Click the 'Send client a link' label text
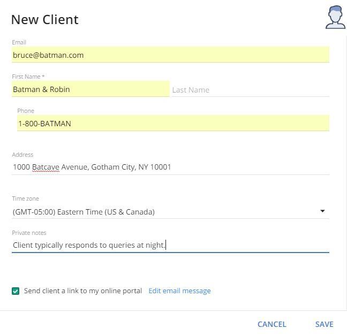Screen dimensions: 347x336 [x=83, y=291]
